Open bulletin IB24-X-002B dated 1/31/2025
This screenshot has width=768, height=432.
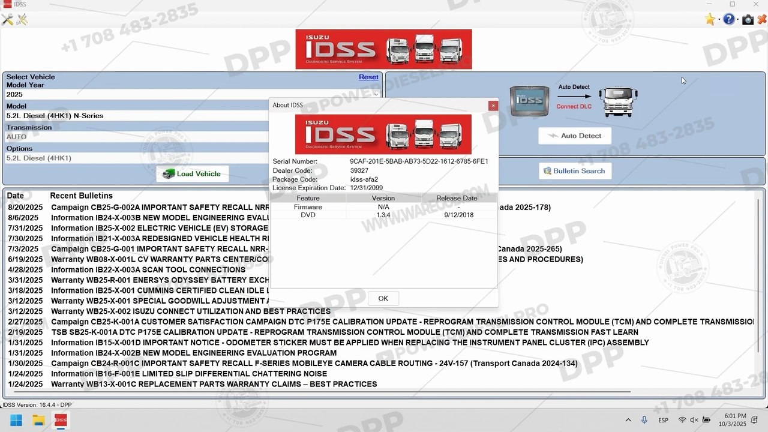coord(172,353)
